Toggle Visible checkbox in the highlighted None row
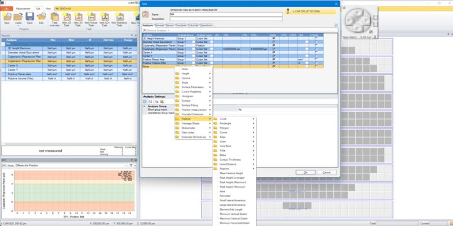The width and height of the screenshot is (453, 226). click(x=274, y=67)
